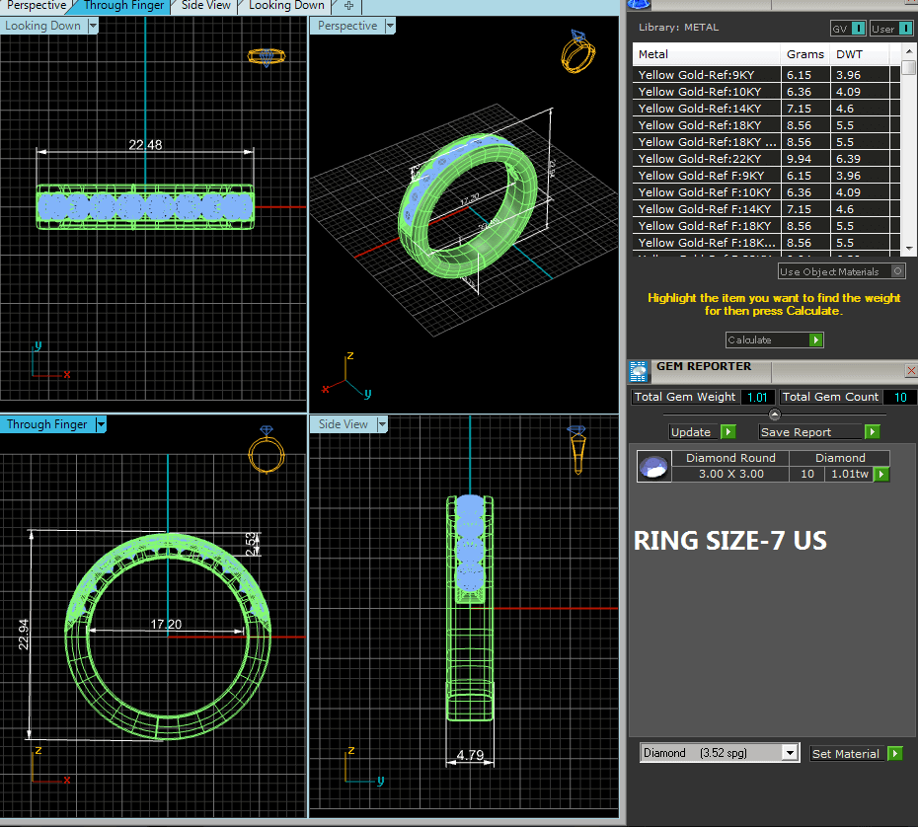Click the ring icon in Looking Down viewport
Image resolution: width=918 pixels, height=827 pixels.
coord(267,56)
